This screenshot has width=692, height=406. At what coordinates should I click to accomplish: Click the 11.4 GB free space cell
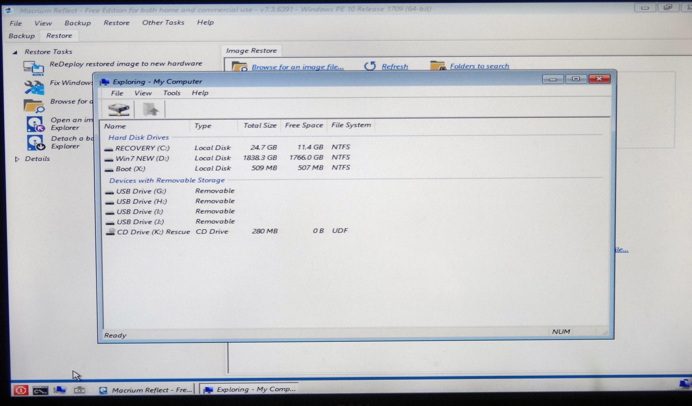[310, 147]
